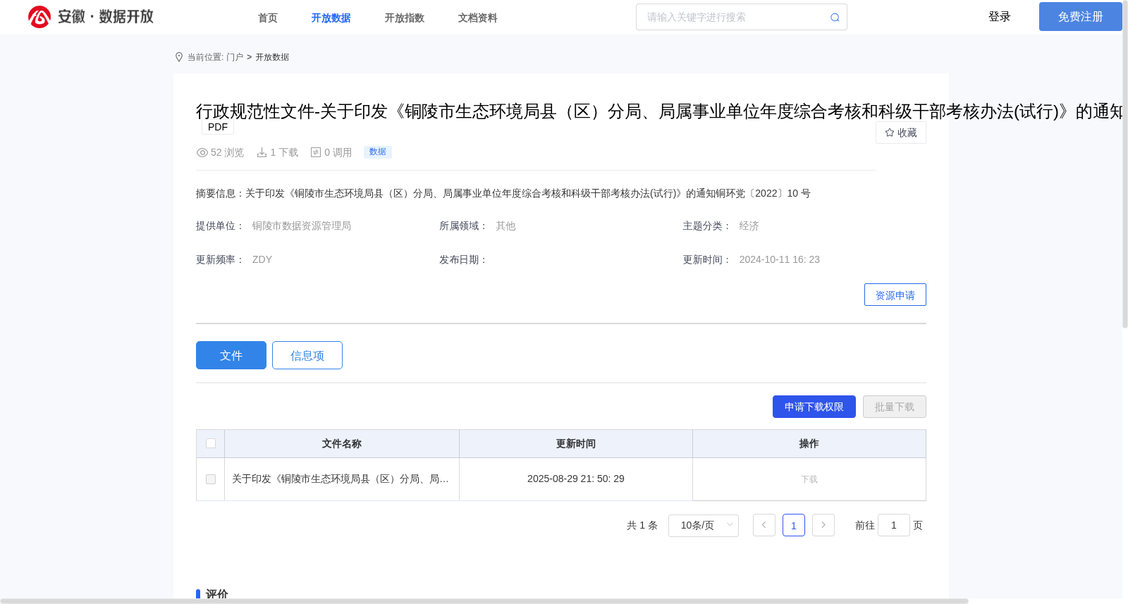Click the 登录 link
Image resolution: width=1128 pixels, height=604 pixels.
coord(1000,17)
